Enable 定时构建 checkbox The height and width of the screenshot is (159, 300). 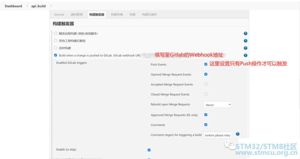pos(56,48)
